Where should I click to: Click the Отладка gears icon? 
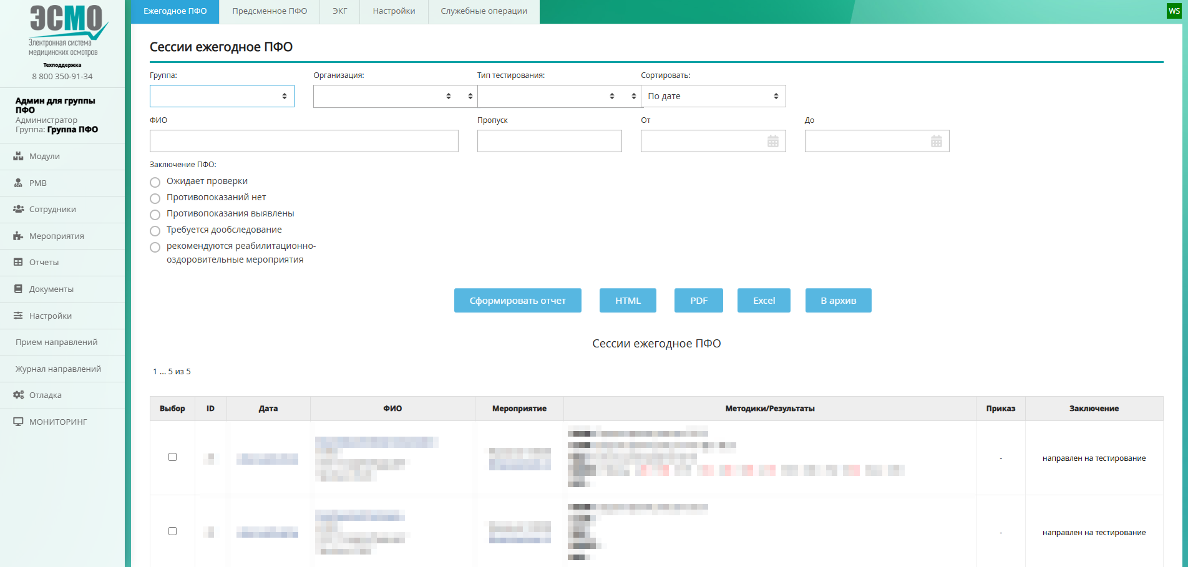pyautogui.click(x=18, y=395)
